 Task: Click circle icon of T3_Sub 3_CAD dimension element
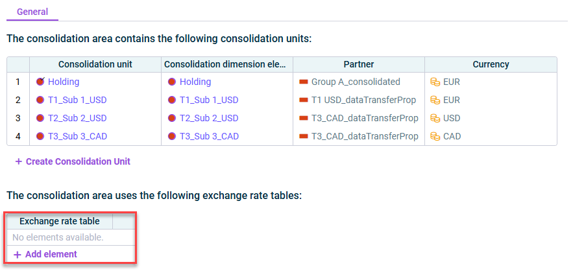click(x=172, y=137)
